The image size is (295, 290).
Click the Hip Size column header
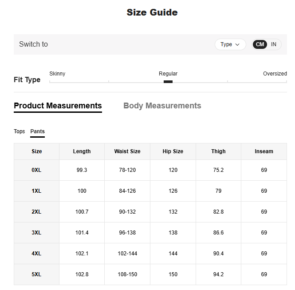(x=173, y=151)
